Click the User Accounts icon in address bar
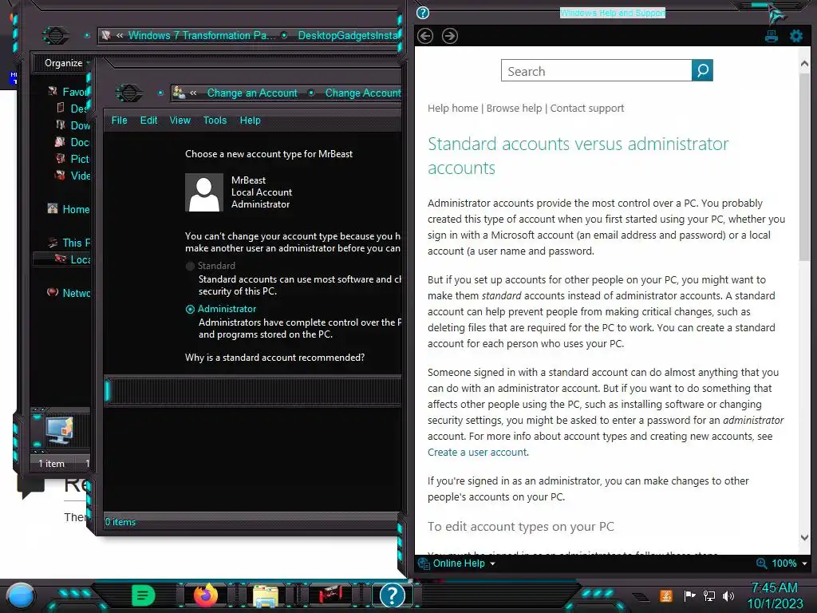 (179, 93)
